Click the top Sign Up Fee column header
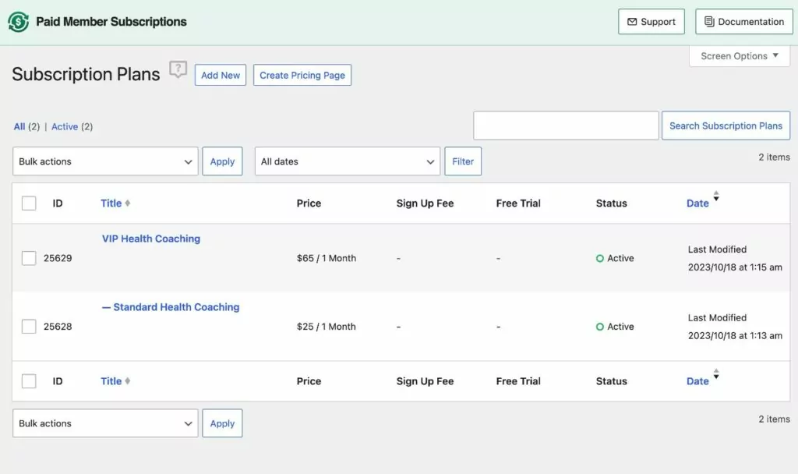798x474 pixels. tap(425, 203)
